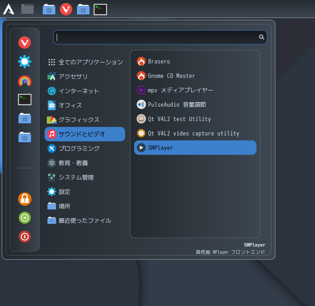Screen dimensions: 315x306
Task: Open first home folder icon in top panel
Action: click(49, 9)
